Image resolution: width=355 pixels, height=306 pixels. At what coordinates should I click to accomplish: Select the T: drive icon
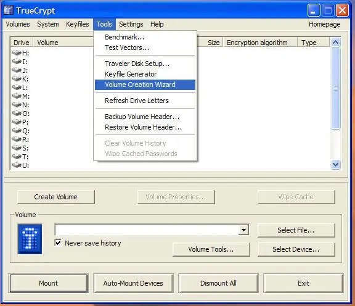[17, 157]
